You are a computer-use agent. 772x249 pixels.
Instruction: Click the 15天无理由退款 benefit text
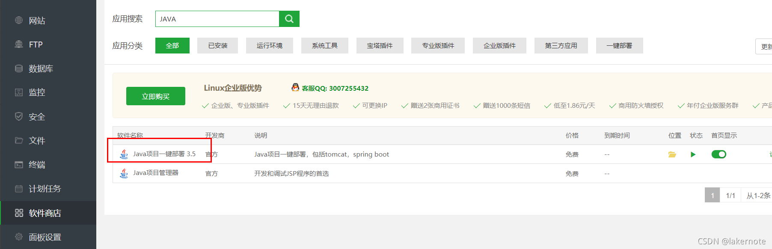316,105
